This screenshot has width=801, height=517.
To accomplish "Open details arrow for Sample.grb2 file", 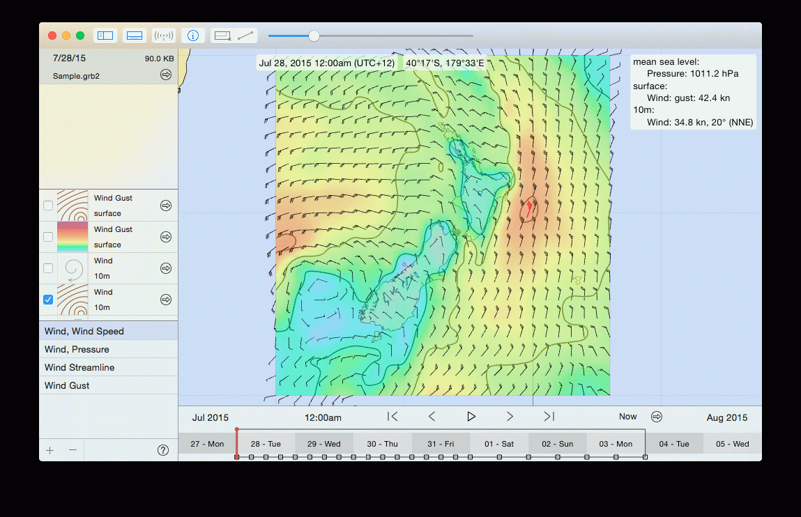I will 166,75.
